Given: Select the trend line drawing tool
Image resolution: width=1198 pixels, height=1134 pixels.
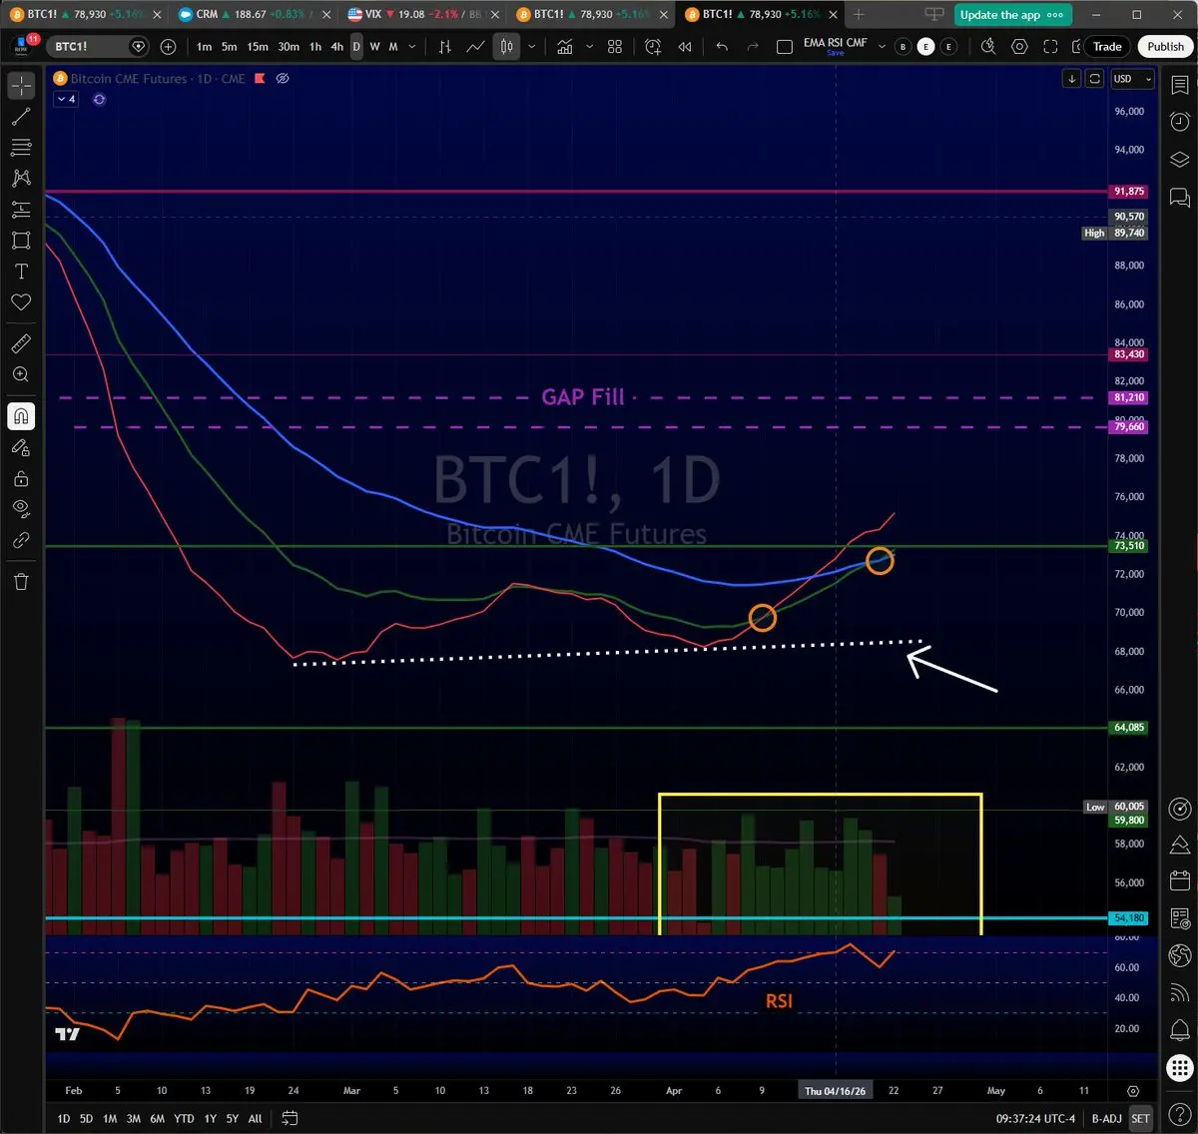Looking at the screenshot, I should click(21, 117).
